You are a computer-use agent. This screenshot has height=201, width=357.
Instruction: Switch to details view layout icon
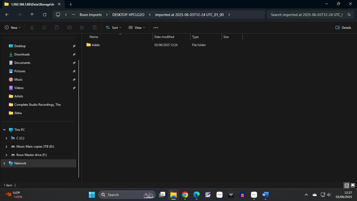346,185
